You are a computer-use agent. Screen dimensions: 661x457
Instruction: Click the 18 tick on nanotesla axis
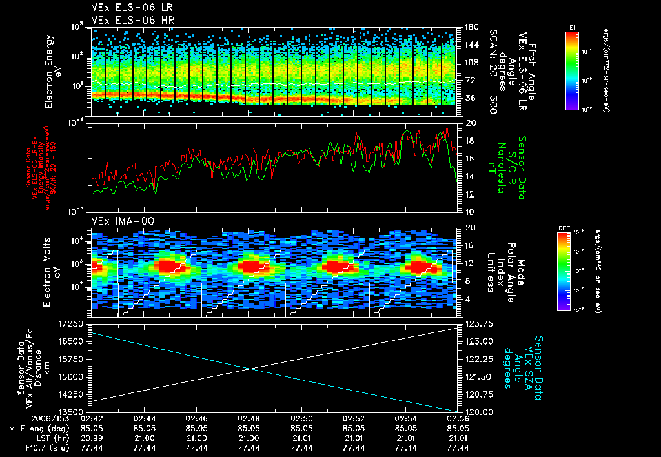470,141
